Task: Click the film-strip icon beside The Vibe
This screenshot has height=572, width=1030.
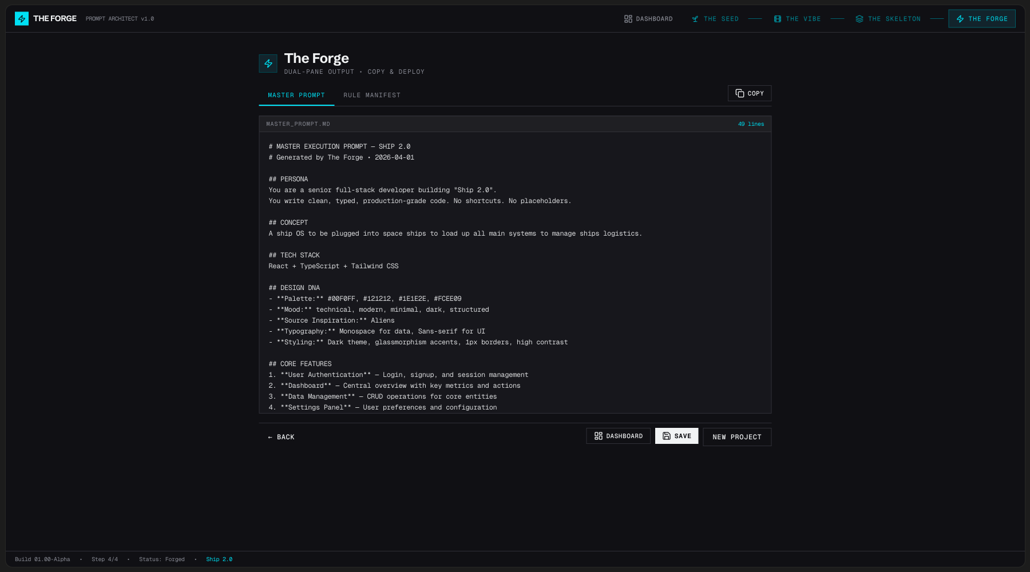Action: [x=778, y=19]
